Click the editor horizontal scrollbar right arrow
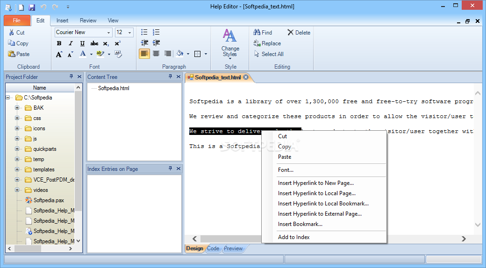The image size is (486, 268). (x=464, y=239)
